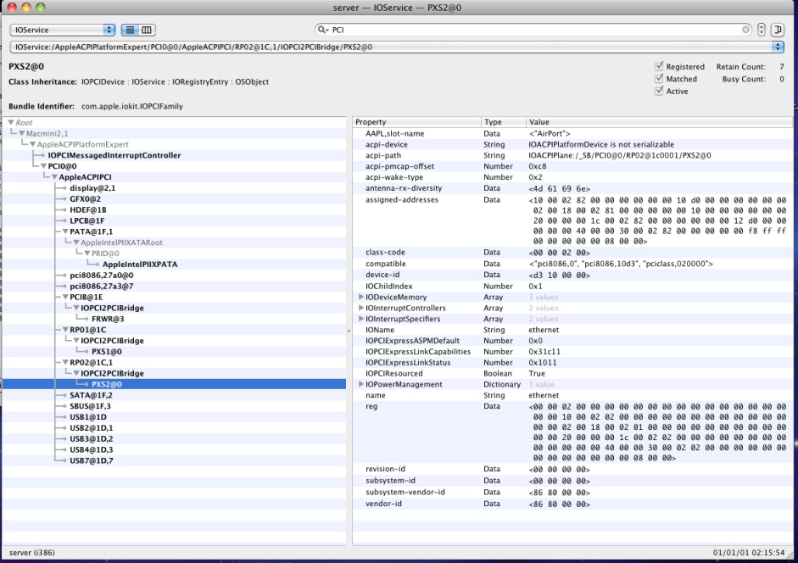Switch to column browser view icon
798x563 pixels.
[x=147, y=30]
